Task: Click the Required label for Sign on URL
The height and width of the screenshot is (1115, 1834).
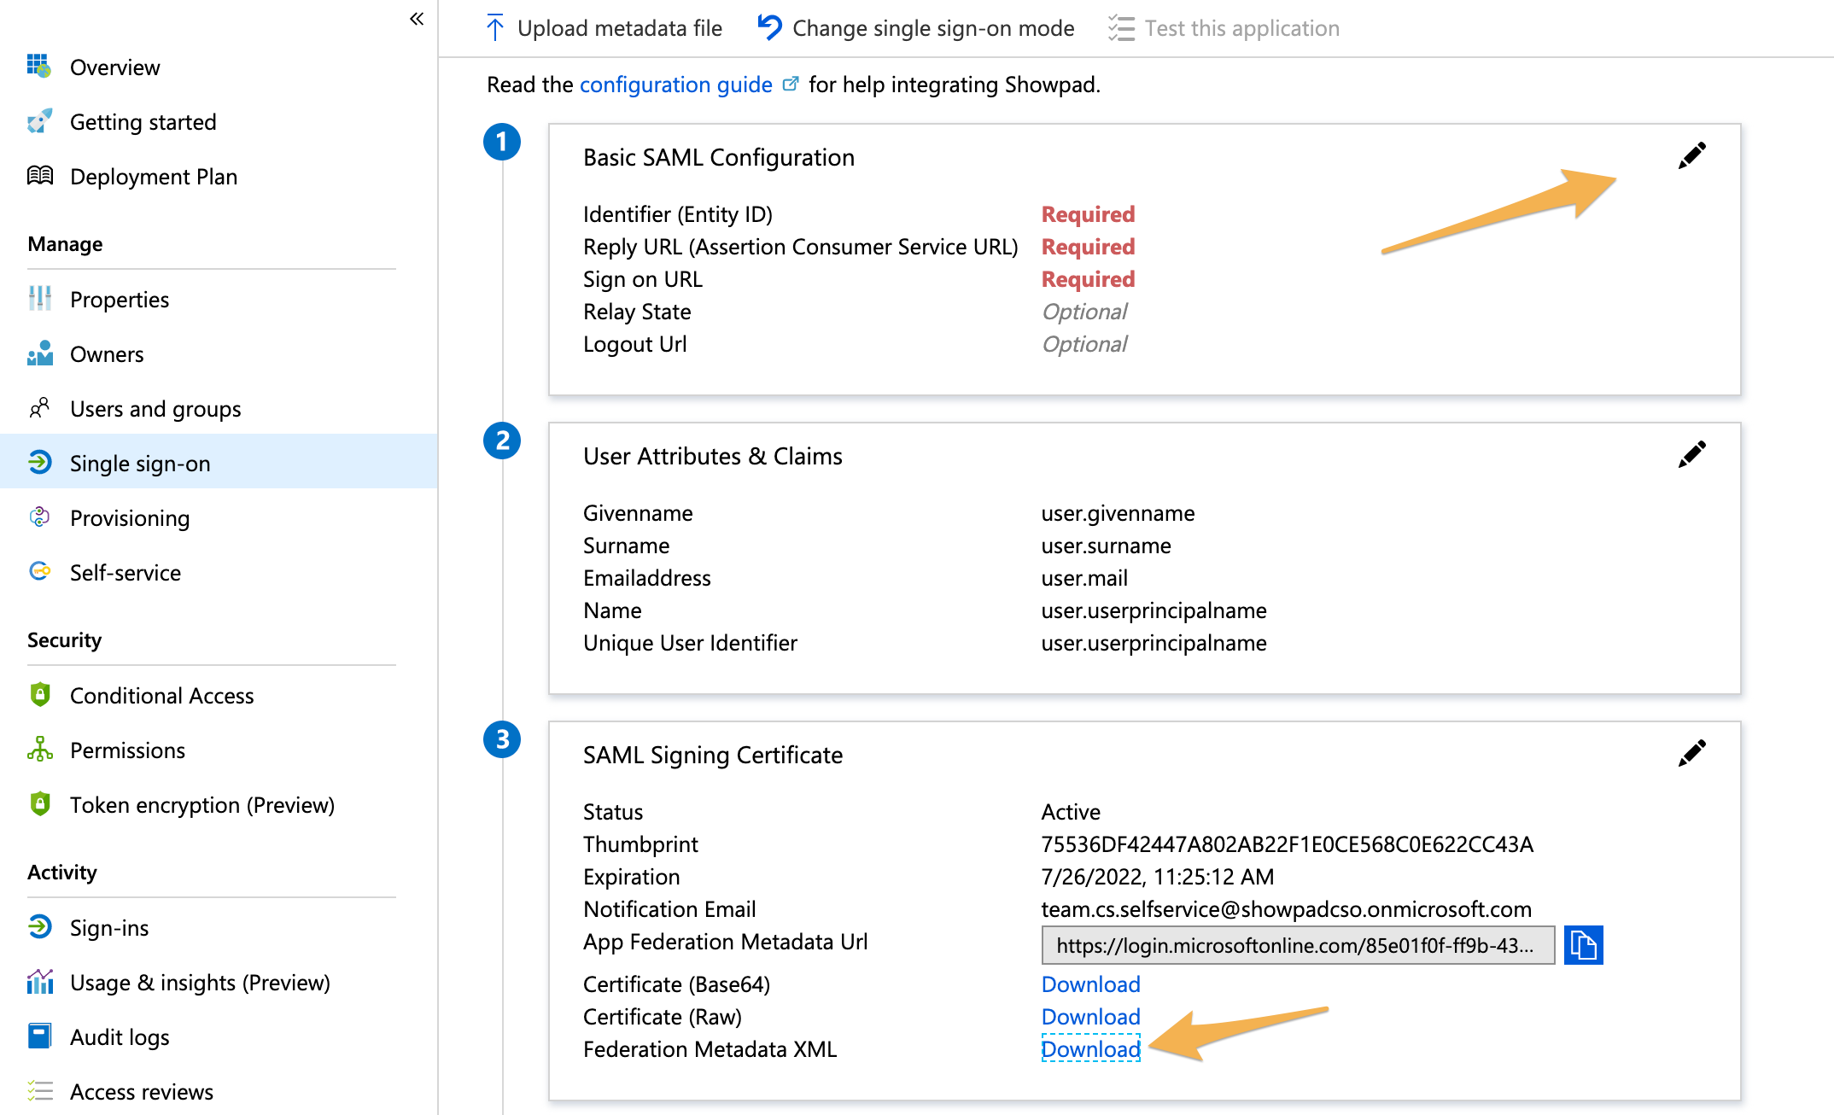Action: [1088, 278]
